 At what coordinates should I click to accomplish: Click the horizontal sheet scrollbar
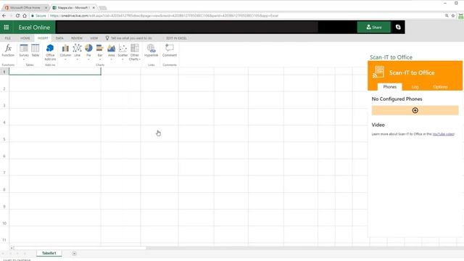pyautogui.click(x=80, y=248)
